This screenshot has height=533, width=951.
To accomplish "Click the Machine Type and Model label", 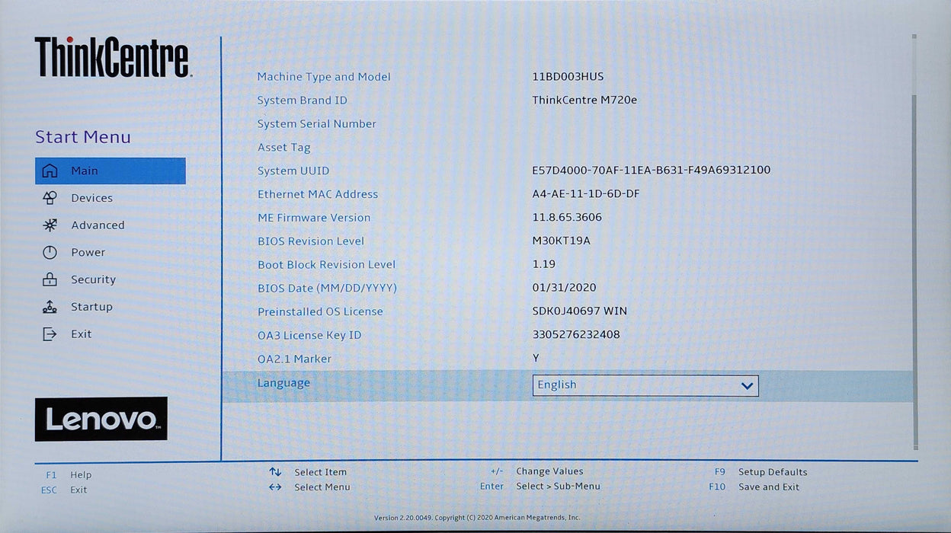I will pyautogui.click(x=324, y=77).
